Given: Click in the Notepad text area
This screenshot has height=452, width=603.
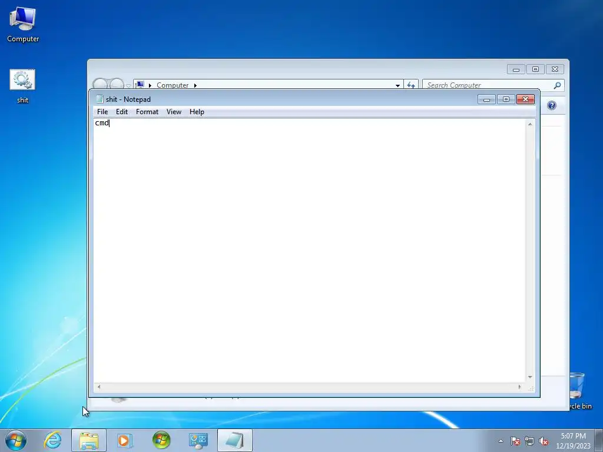Looking at the screenshot, I should click(310, 250).
